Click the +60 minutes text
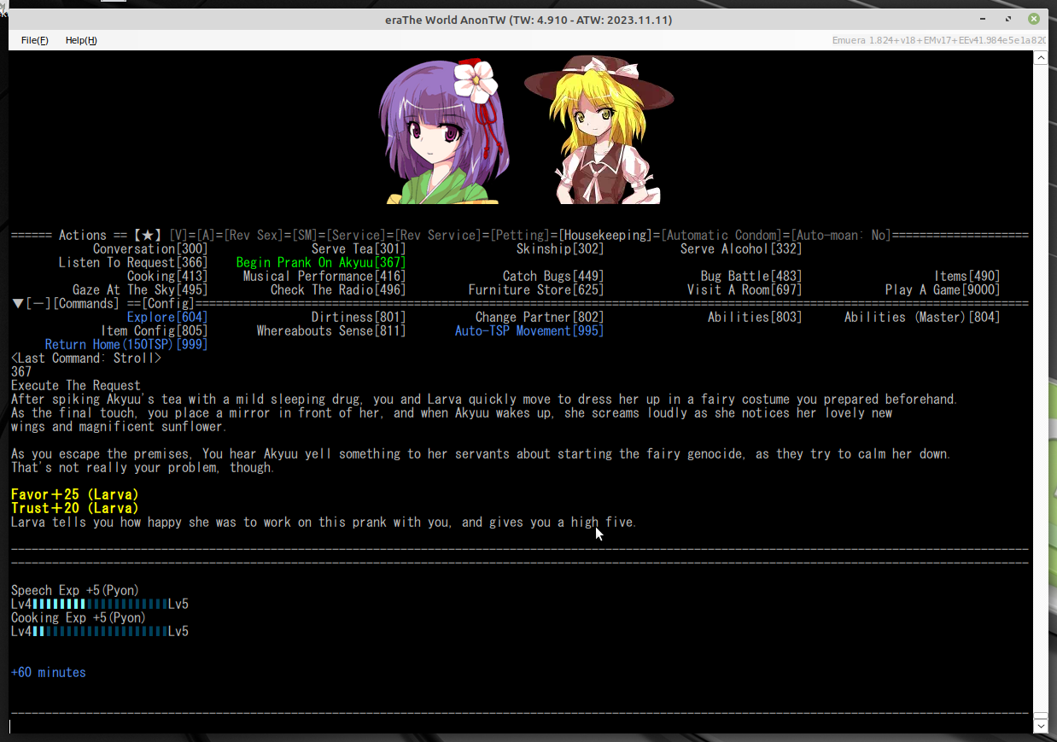Viewport: 1057px width, 742px height. (49, 673)
